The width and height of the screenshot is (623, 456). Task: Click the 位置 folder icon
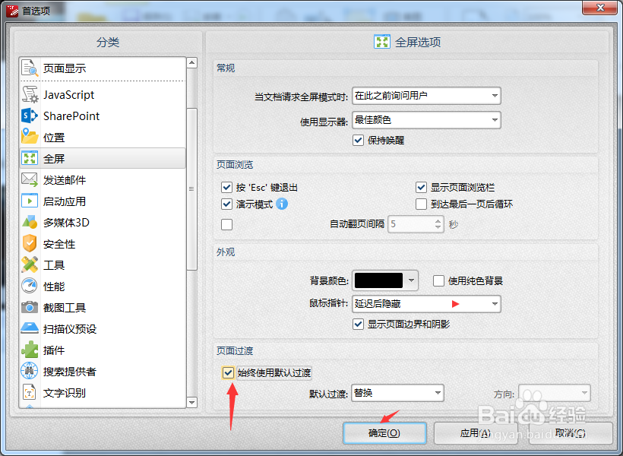30,137
